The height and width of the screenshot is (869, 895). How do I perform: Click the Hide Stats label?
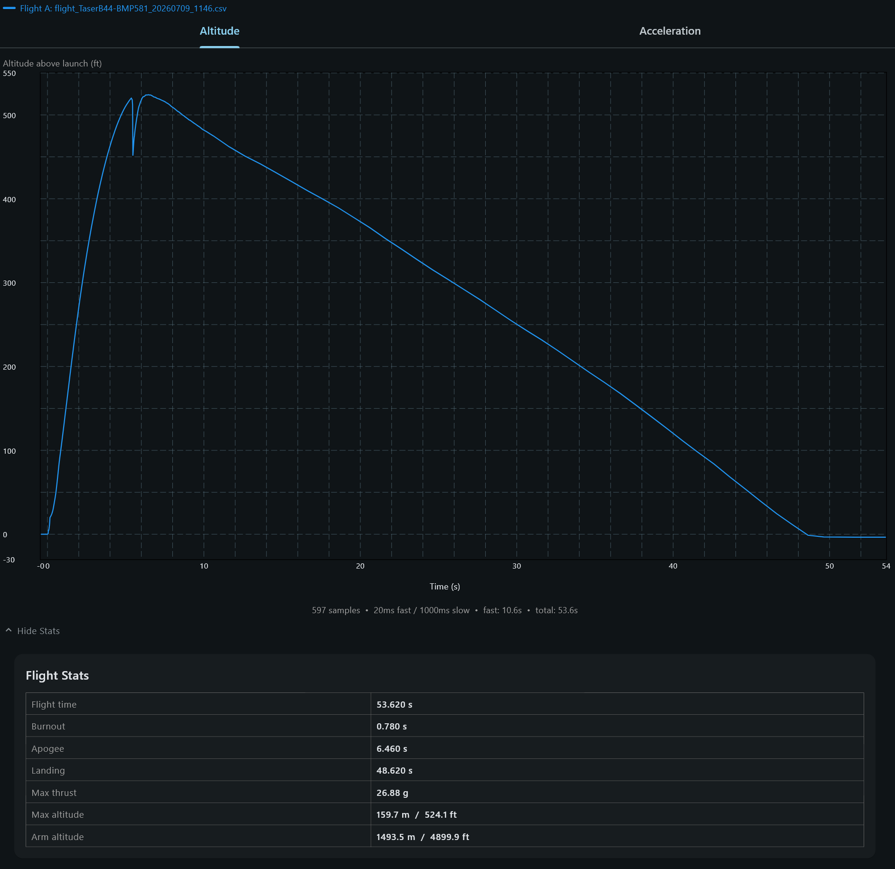(x=38, y=631)
